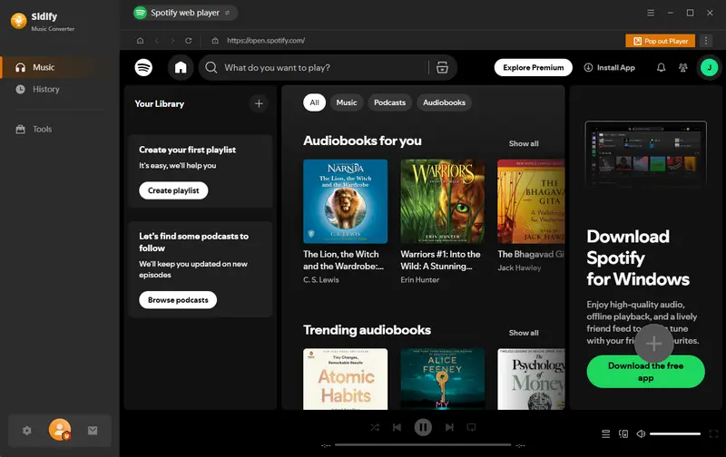Open Sidify settings gear icon

pos(27,431)
